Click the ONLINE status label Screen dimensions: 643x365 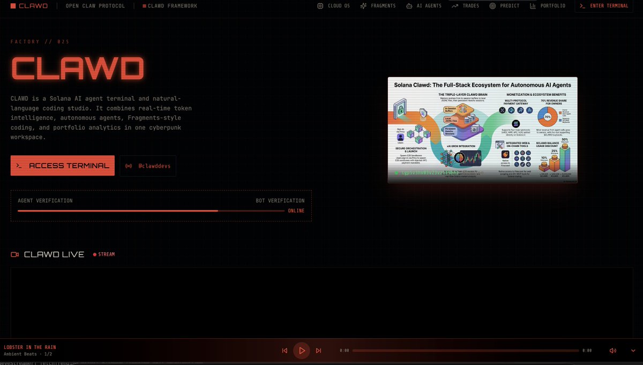pyautogui.click(x=296, y=211)
